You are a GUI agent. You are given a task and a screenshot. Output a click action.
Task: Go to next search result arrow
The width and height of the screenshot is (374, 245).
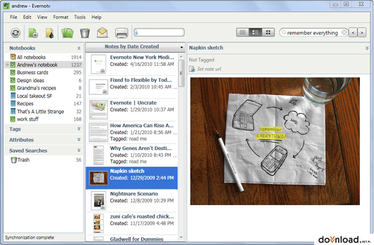362,32
